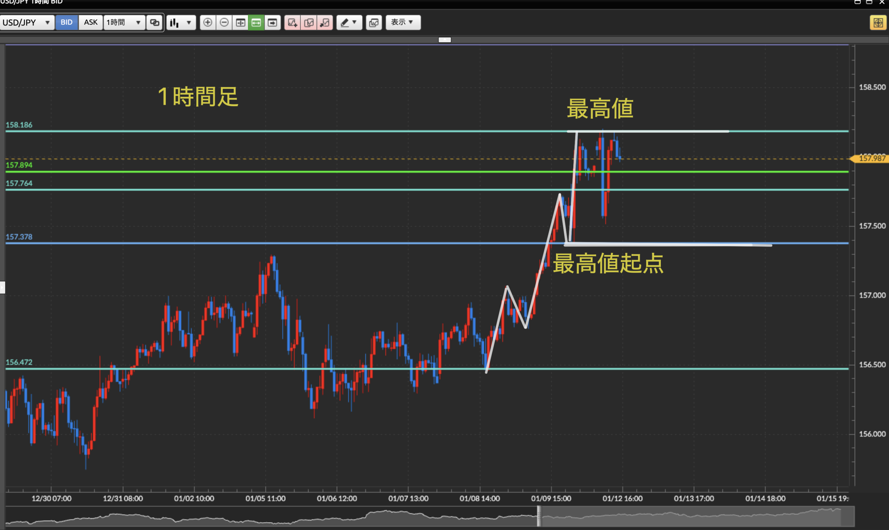The image size is (889, 530).
Task: Click the chart link/sync icon
Action: (x=155, y=23)
